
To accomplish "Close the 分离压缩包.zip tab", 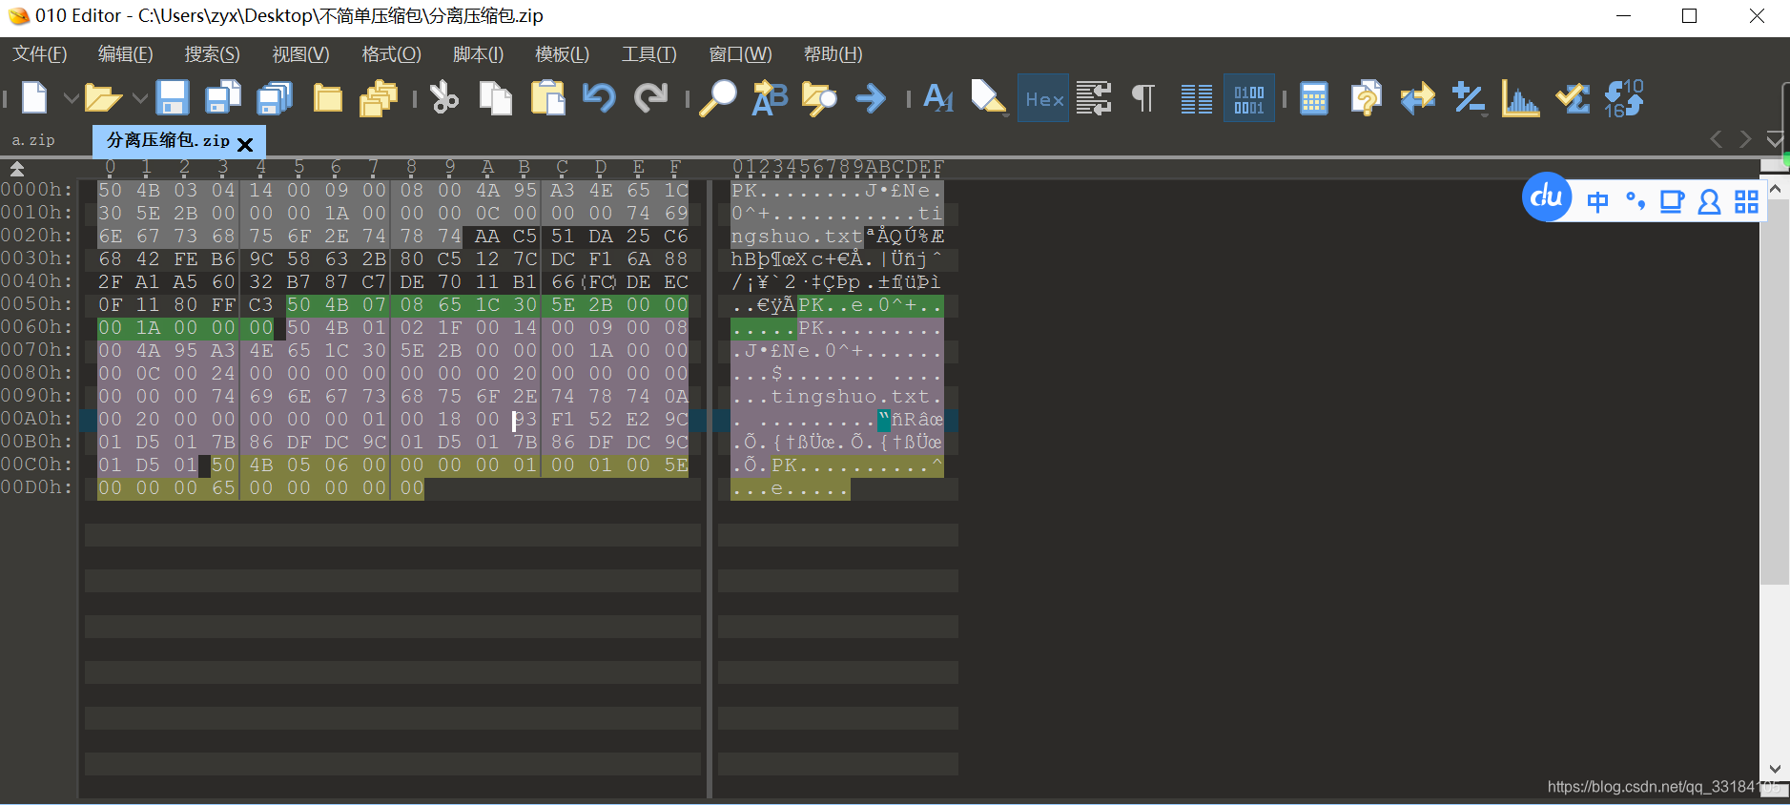I will click(245, 144).
